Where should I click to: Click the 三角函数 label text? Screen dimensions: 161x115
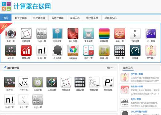coord(52,90)
